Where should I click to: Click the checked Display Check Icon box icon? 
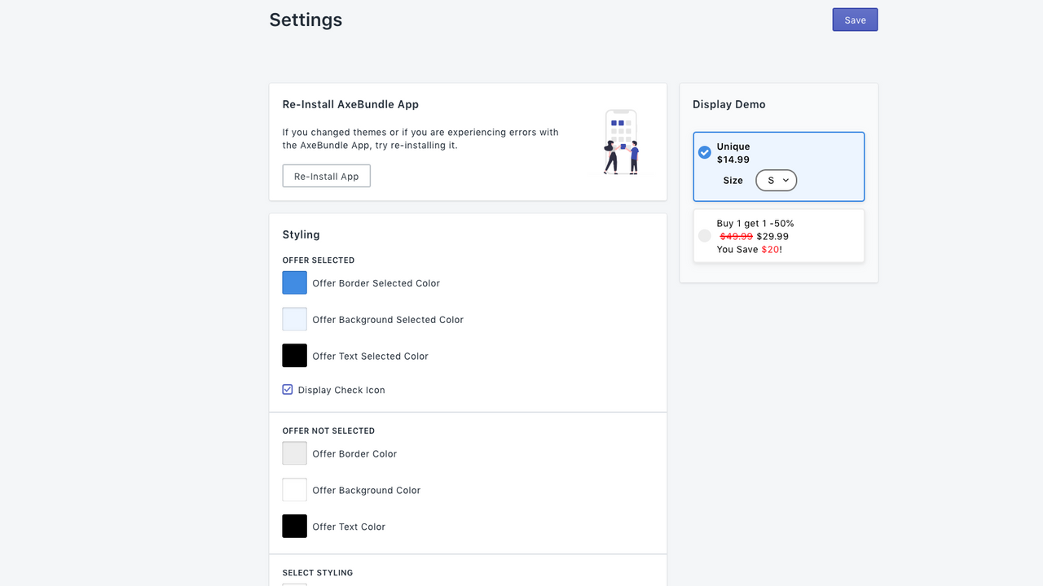(x=287, y=389)
